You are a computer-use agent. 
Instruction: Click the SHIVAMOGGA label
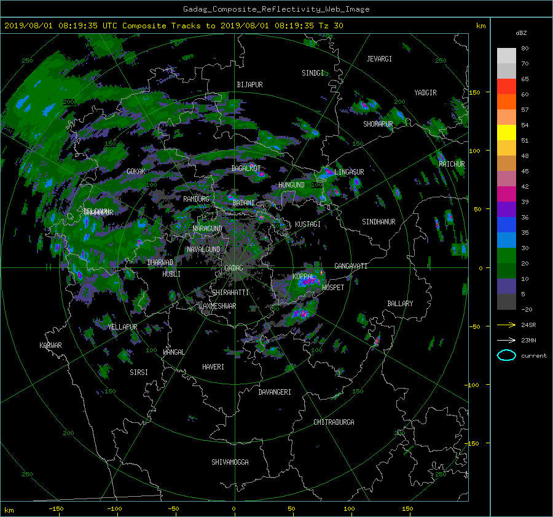(230, 462)
